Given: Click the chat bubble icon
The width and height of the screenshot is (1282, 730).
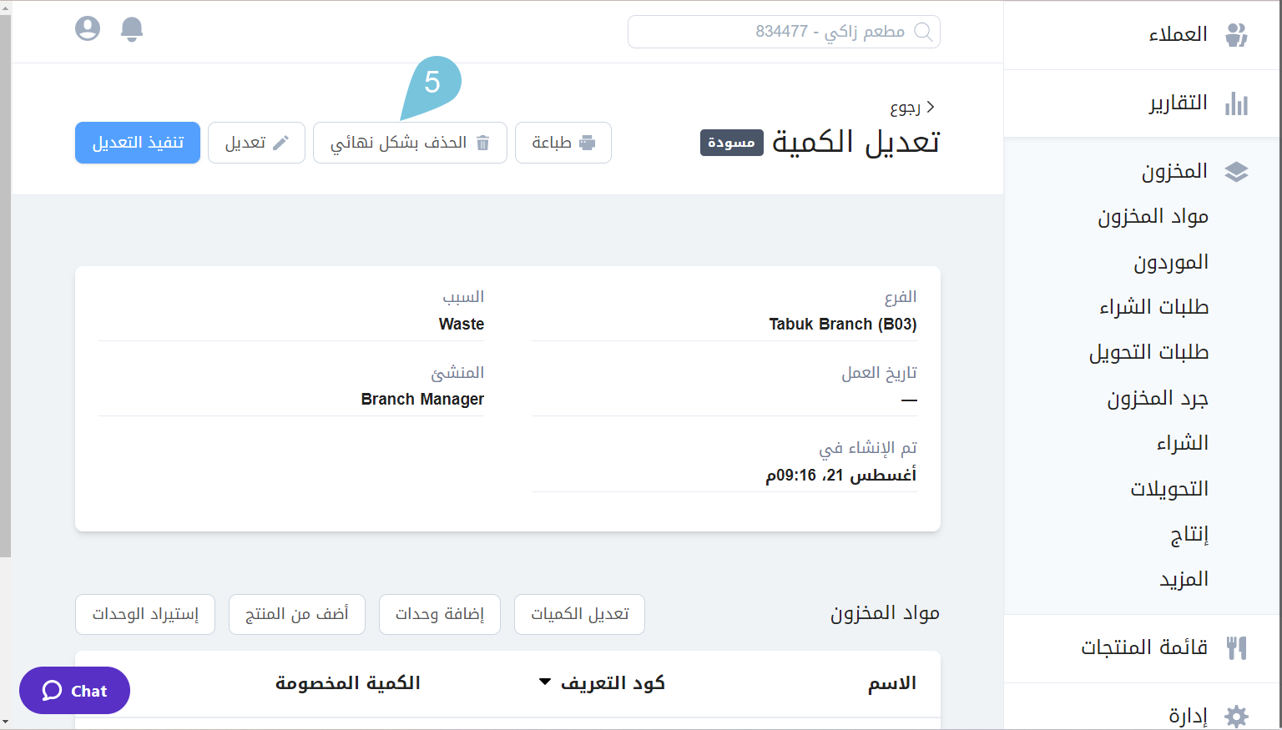Looking at the screenshot, I should (x=53, y=691).
